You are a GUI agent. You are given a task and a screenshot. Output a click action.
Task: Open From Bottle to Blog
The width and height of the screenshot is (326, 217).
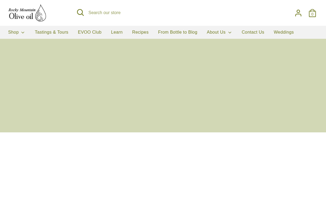pyautogui.click(x=178, y=32)
